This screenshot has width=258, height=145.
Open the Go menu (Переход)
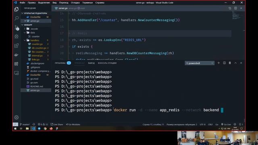click(64, 3)
